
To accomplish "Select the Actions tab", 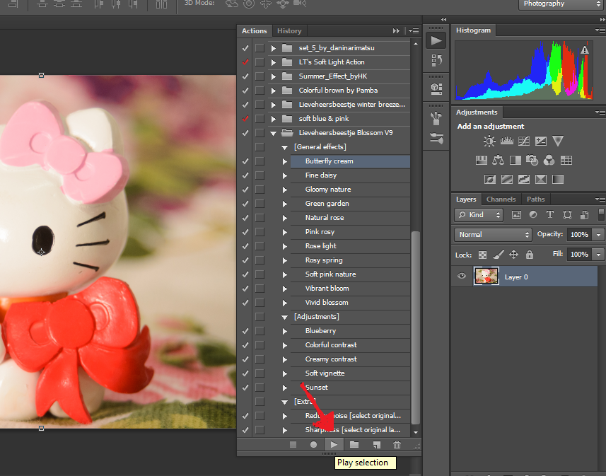I will (x=255, y=31).
